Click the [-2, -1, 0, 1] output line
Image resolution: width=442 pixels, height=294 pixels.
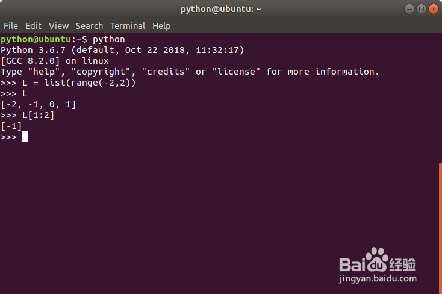coord(39,104)
